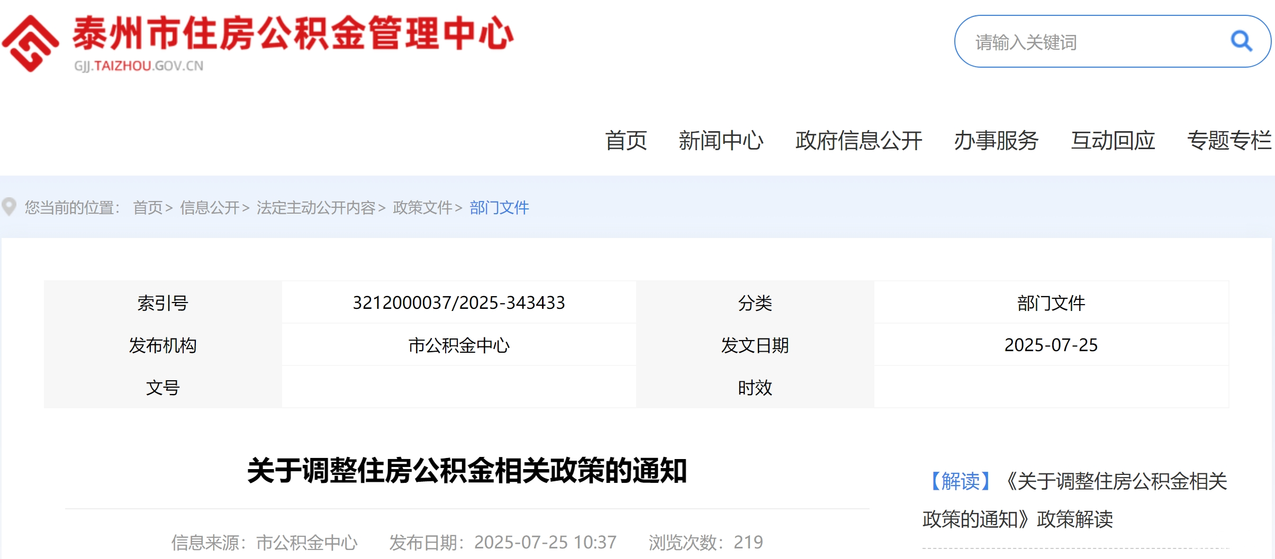Click the 发布机构 table label
The width and height of the screenshot is (1275, 559).
pyautogui.click(x=162, y=345)
